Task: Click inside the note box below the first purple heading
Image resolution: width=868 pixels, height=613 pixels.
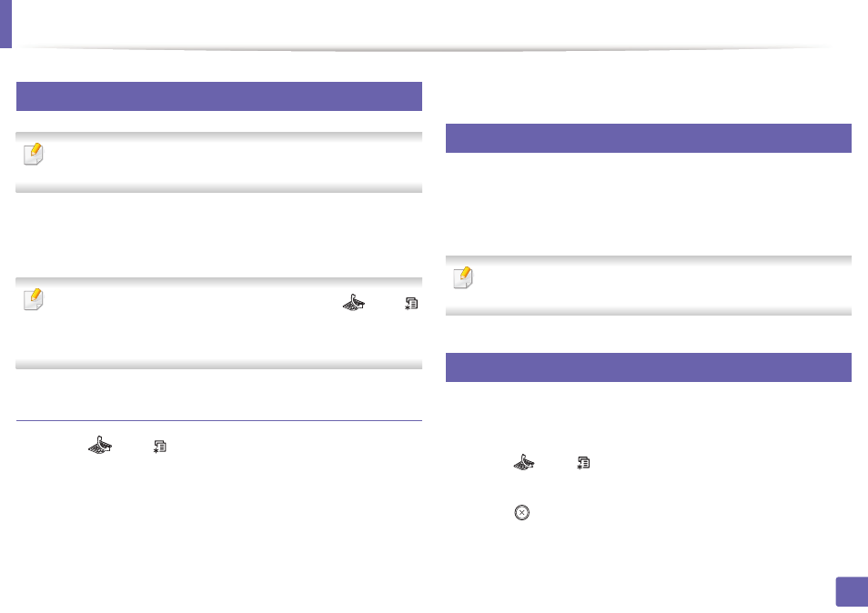Action: tap(219, 162)
